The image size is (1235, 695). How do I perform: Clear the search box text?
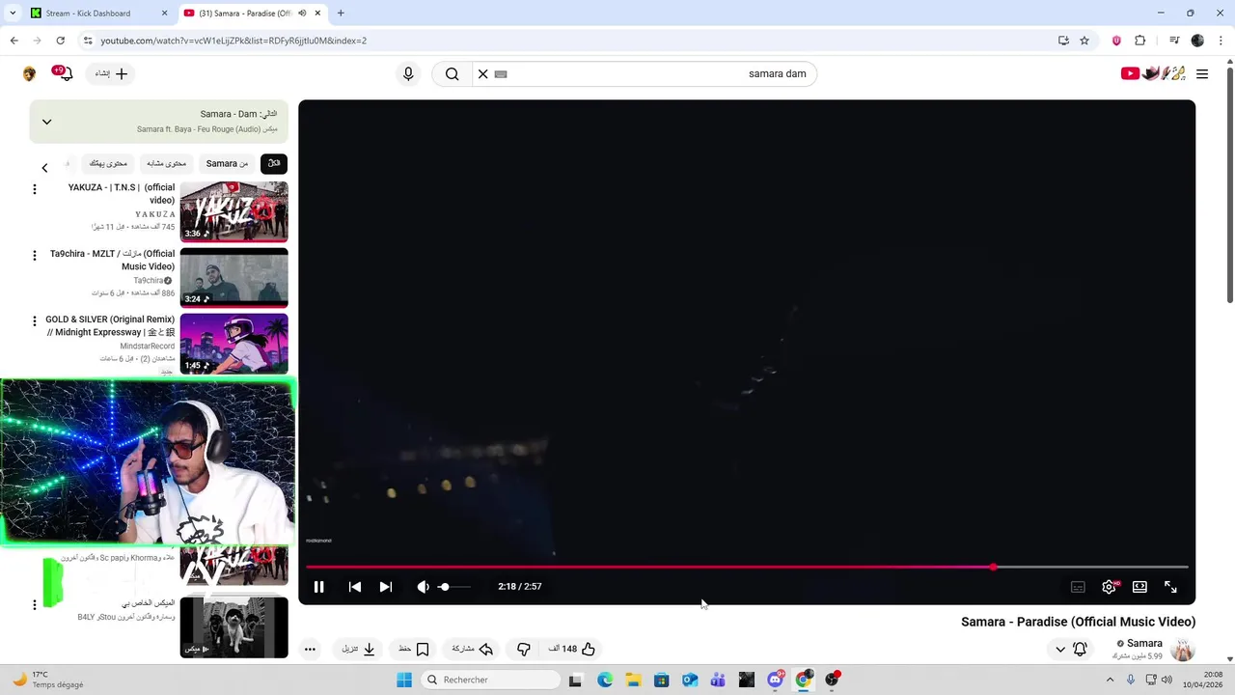483,73
